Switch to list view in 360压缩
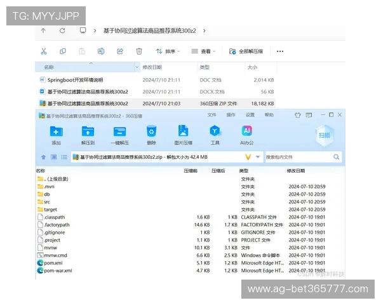Screen dimensions: 381x305 click(x=64, y=157)
